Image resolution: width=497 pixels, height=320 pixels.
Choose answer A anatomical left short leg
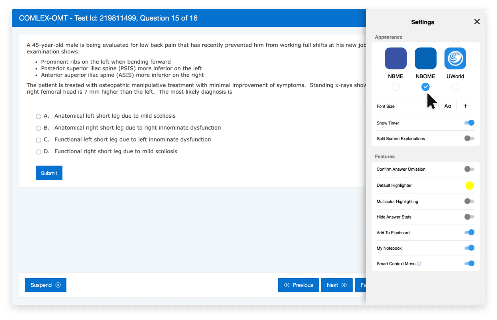point(38,116)
